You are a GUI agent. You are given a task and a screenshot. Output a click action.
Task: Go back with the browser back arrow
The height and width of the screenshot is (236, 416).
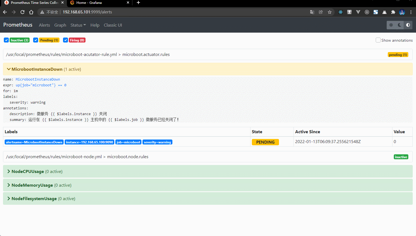point(5,12)
